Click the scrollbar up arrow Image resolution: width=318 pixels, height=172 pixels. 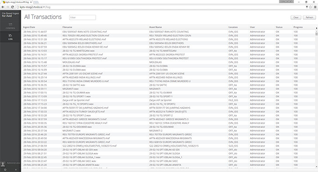click(x=316, y=31)
